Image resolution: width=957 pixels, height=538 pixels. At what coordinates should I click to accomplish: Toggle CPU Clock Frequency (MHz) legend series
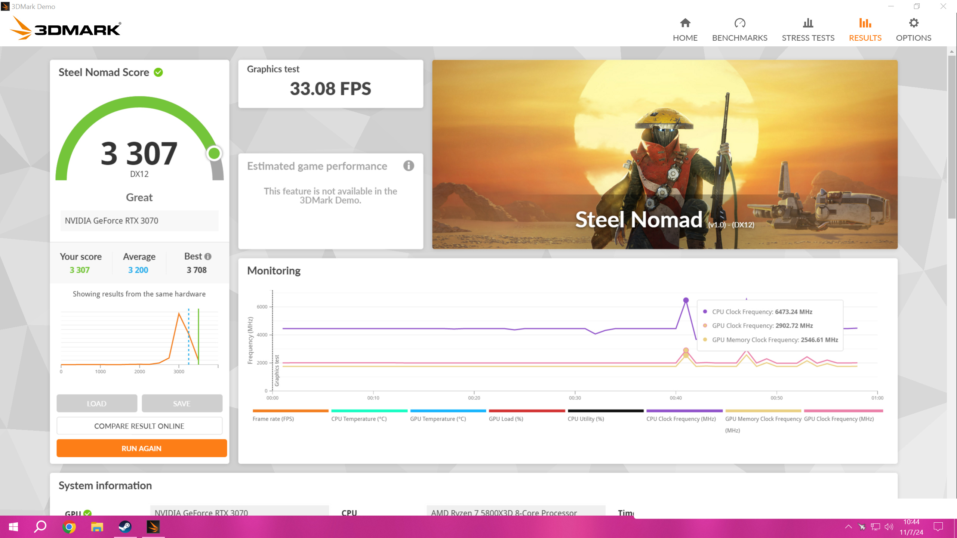[x=684, y=415]
